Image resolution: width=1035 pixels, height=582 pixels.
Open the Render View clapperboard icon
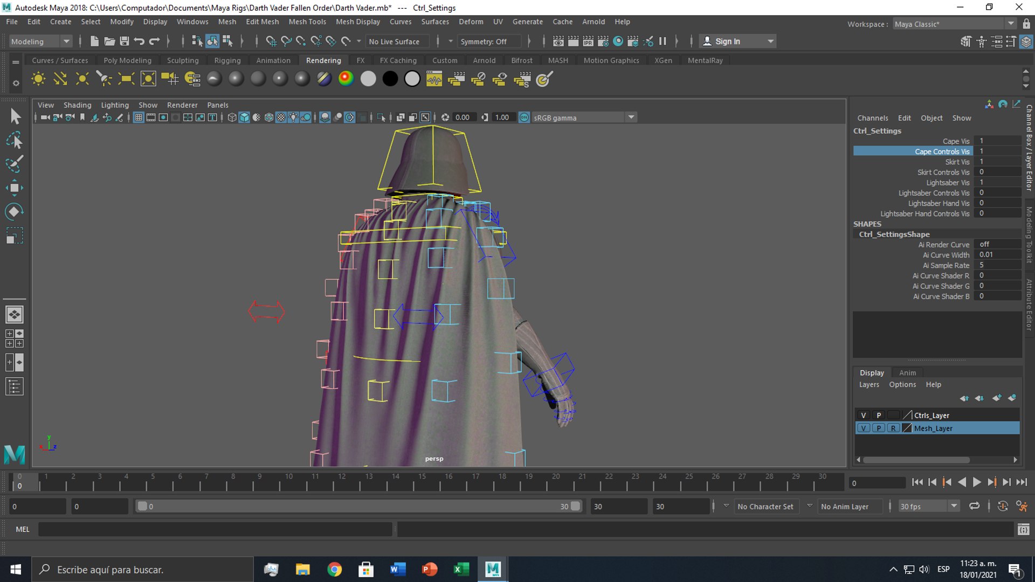[558, 41]
